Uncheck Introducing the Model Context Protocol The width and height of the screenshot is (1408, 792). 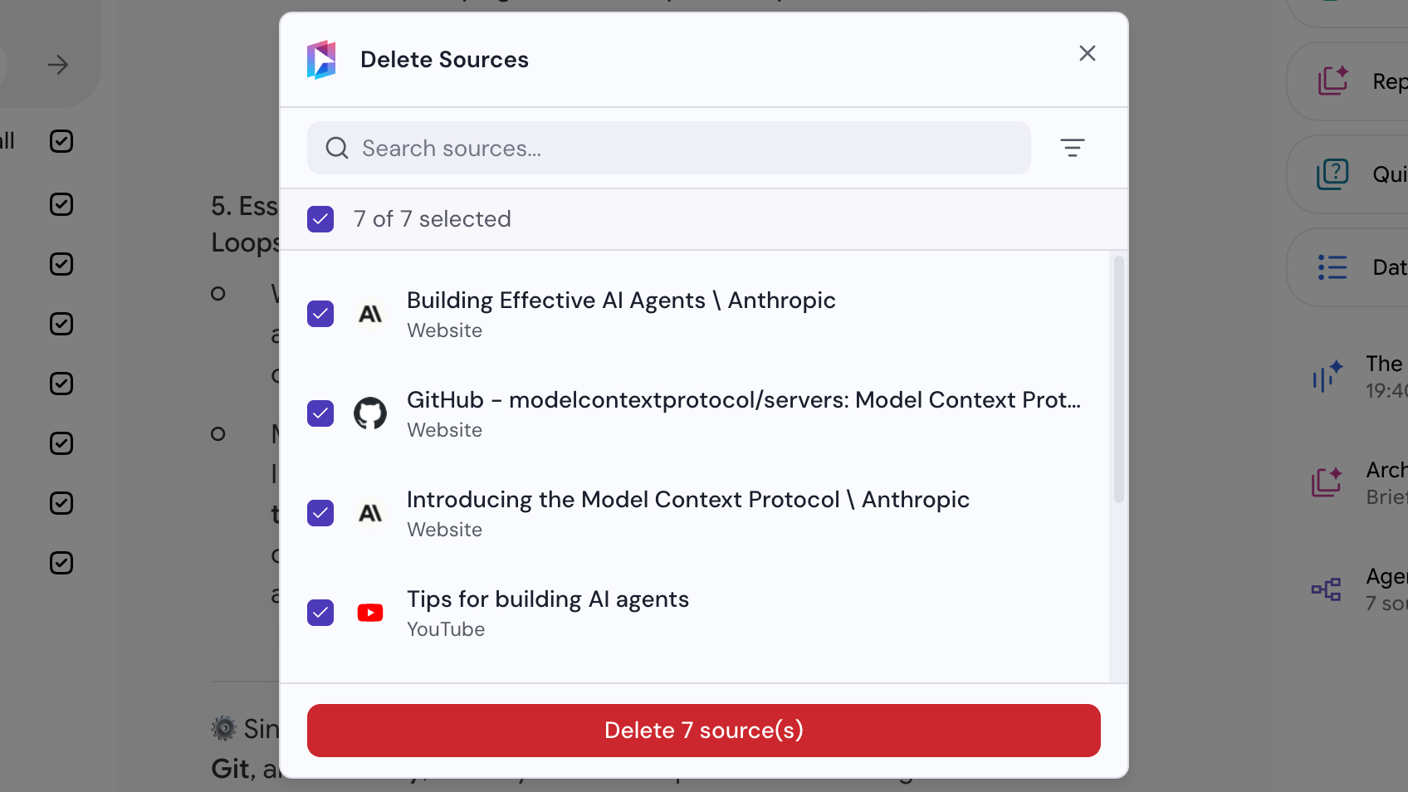pyautogui.click(x=320, y=513)
